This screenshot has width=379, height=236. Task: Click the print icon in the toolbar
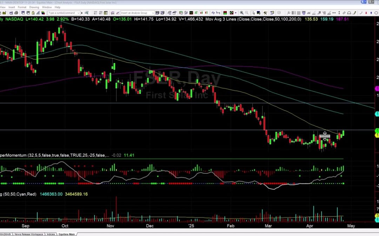pyautogui.click(x=16, y=13)
